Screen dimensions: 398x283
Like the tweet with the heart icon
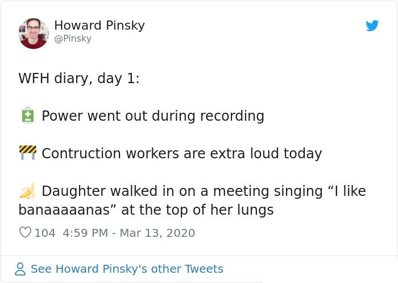click(x=25, y=232)
